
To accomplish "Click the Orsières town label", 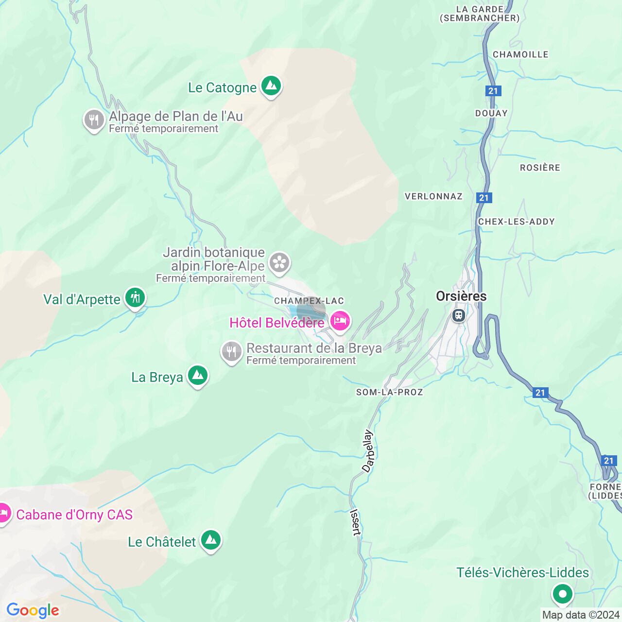I will tap(461, 296).
